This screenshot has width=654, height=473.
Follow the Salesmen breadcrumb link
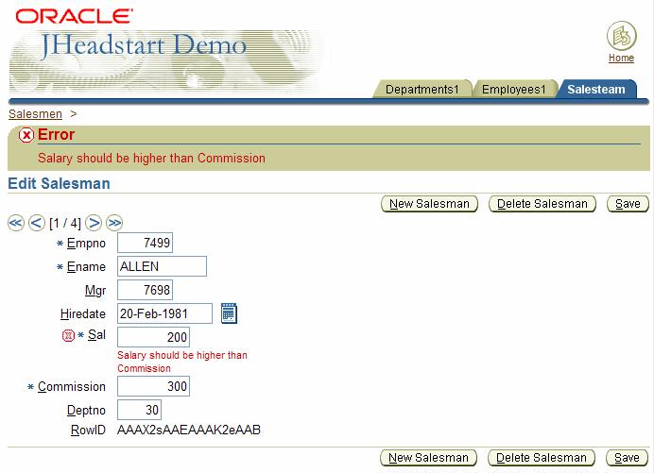pos(35,114)
